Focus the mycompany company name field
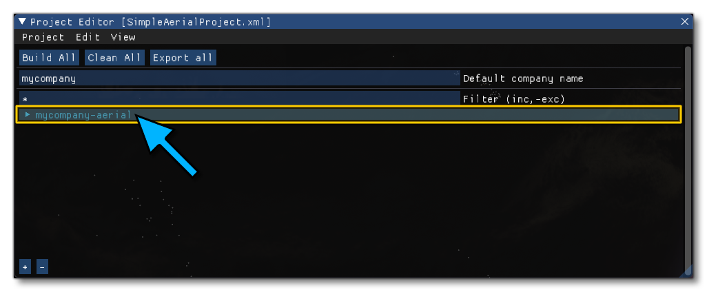The width and height of the screenshot is (707, 292). (239, 79)
